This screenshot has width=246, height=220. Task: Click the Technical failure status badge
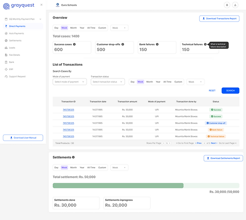click(216, 136)
